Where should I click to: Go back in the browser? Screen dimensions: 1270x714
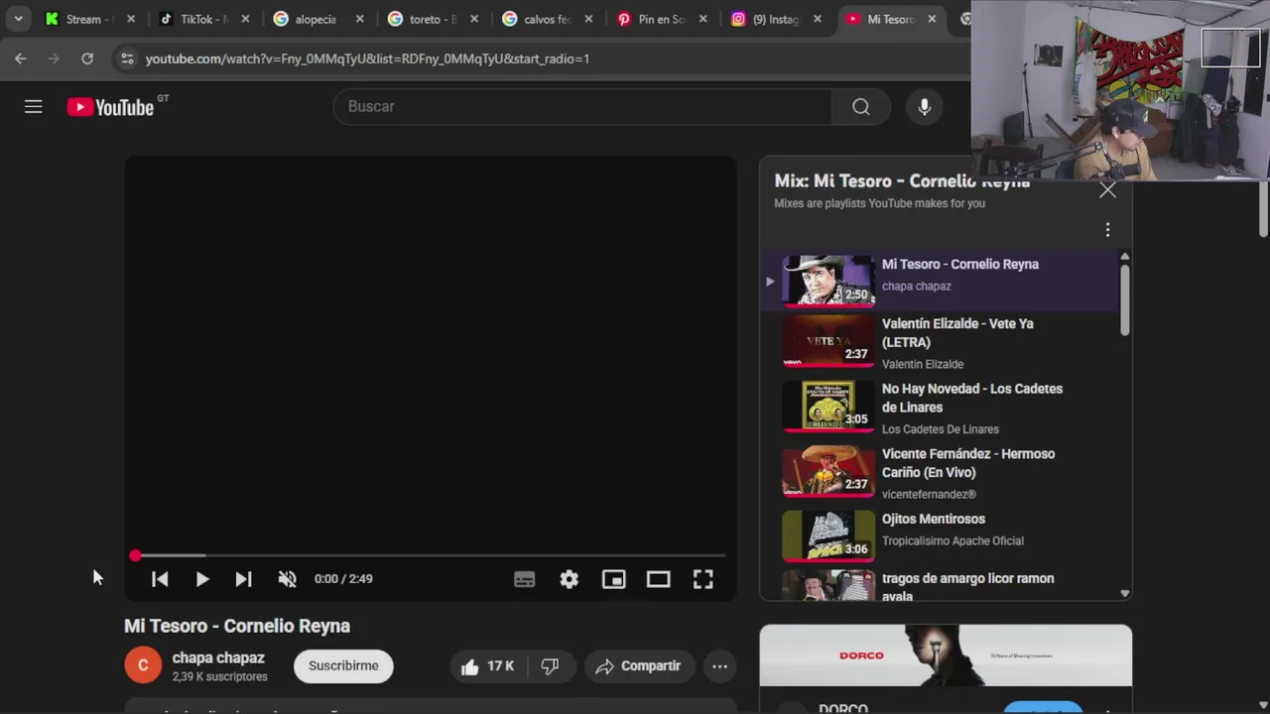pos(21,59)
